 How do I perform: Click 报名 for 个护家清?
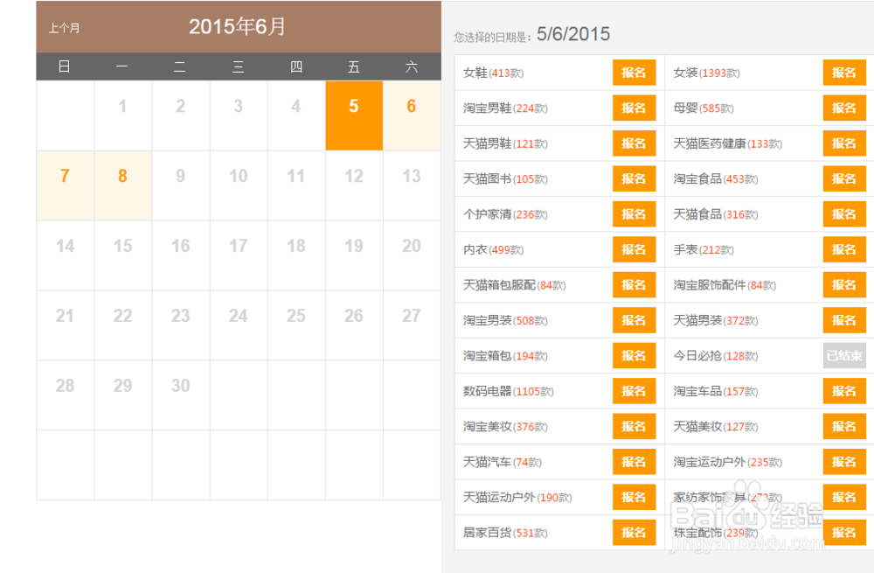[x=634, y=214]
